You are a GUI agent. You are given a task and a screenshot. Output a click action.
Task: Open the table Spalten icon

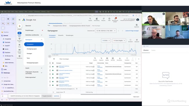coord(107,58)
